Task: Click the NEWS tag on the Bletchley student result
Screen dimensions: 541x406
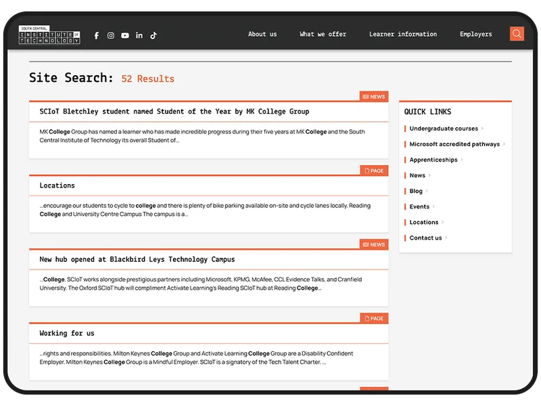Action: coord(374,97)
